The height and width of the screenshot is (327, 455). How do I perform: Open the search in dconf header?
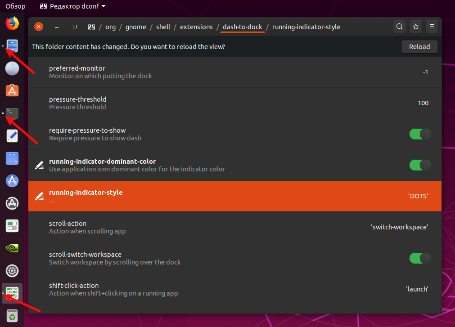coord(400,27)
